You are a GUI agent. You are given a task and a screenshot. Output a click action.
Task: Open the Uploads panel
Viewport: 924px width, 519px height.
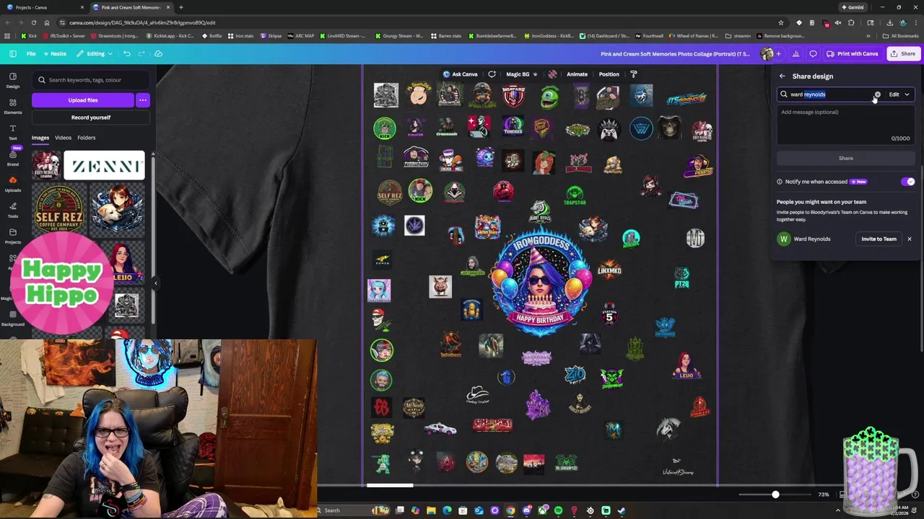(x=13, y=184)
